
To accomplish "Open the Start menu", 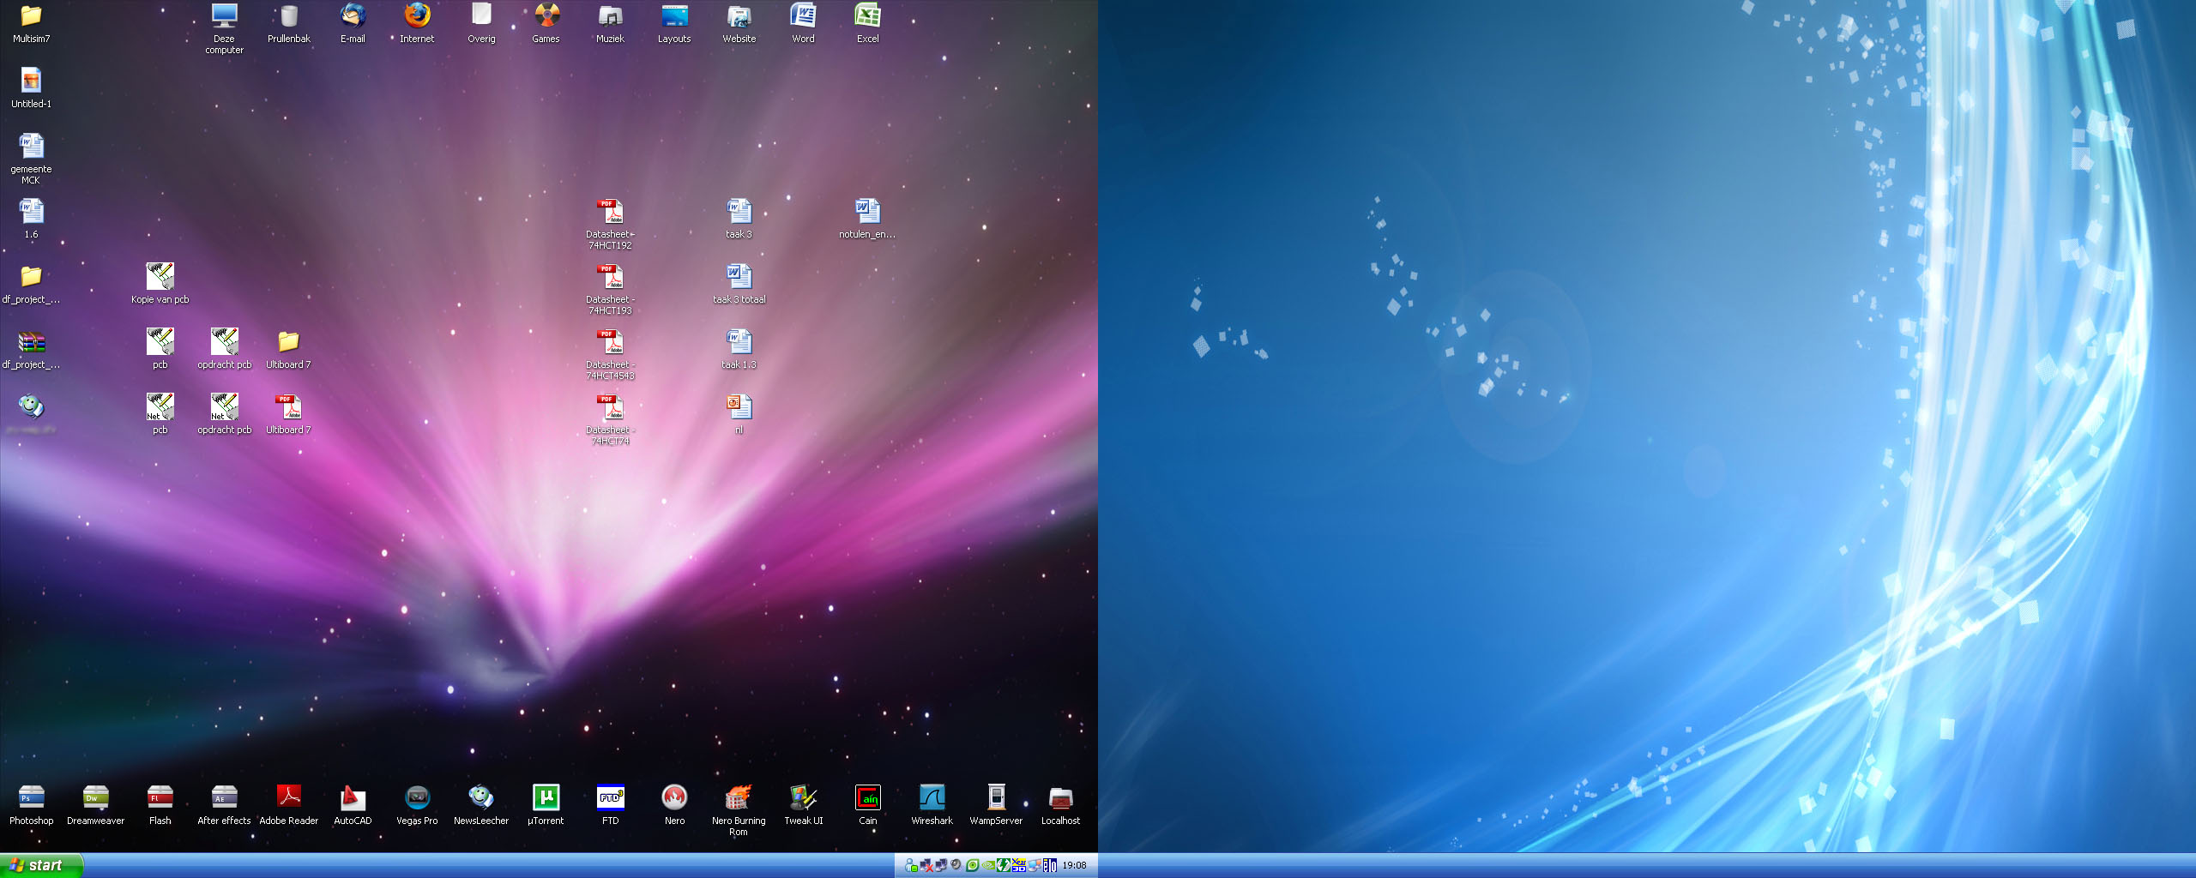I will 41,865.
